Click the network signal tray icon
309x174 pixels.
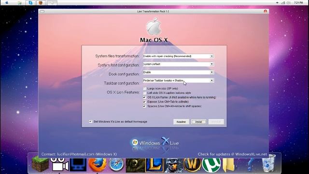coord(283,3)
